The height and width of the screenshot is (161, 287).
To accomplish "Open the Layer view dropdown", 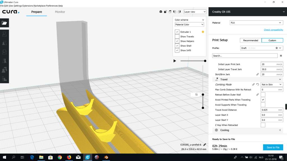I will (x=195, y=12).
